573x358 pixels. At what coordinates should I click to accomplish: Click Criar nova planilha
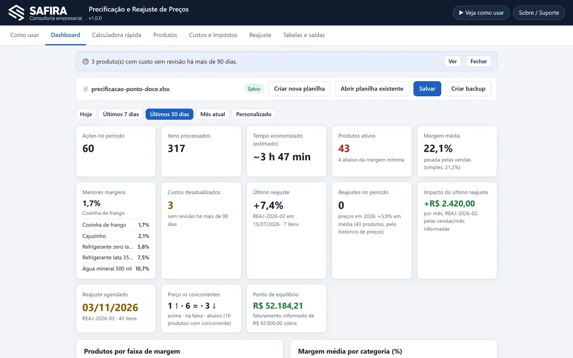pos(299,89)
